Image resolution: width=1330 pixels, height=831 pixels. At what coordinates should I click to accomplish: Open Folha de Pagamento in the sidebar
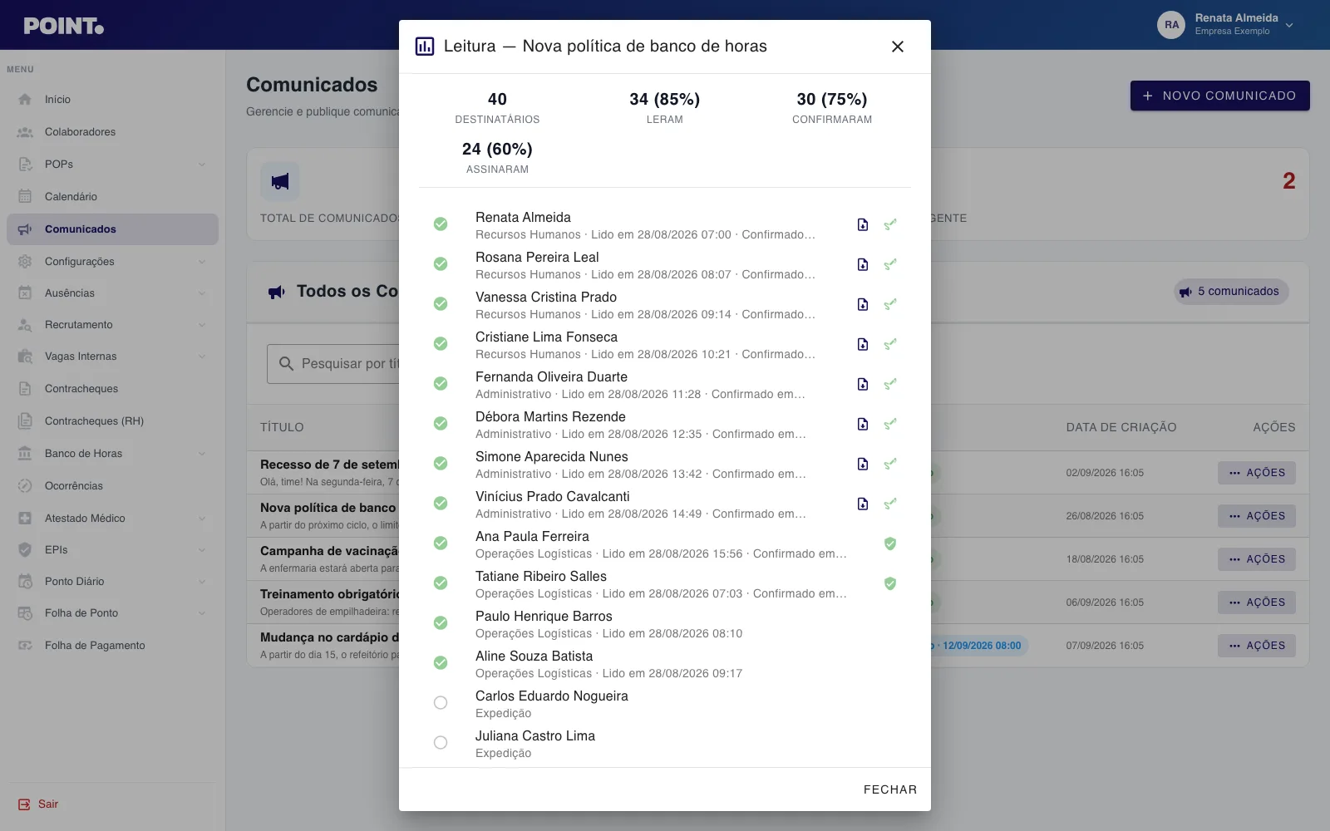tap(112, 646)
